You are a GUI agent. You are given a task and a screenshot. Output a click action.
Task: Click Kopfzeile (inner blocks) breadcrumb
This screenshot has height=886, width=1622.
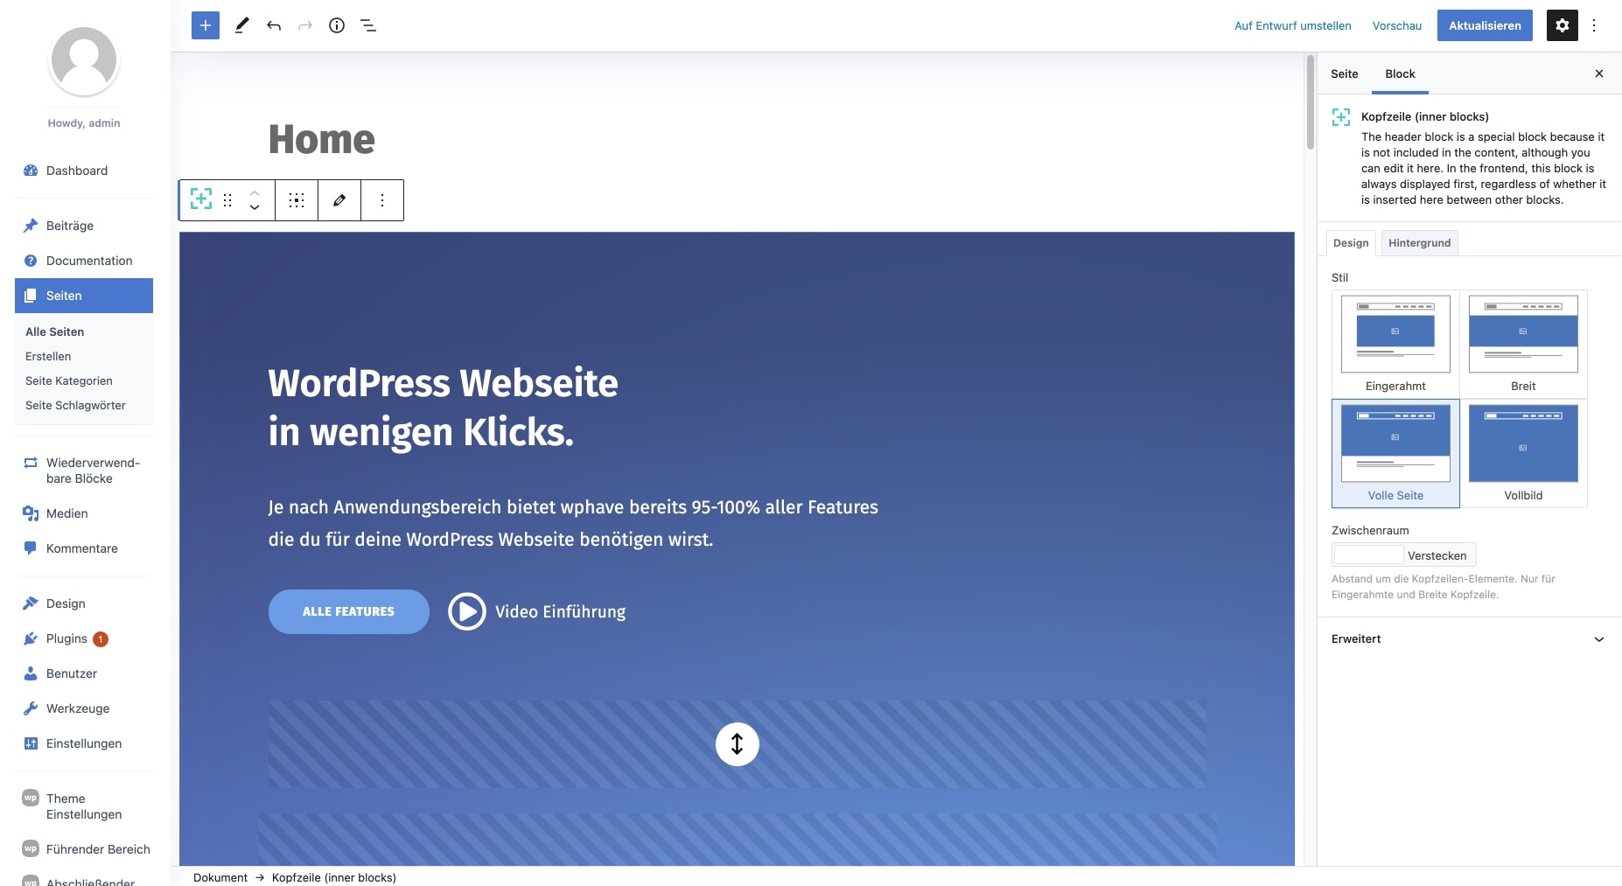click(333, 877)
